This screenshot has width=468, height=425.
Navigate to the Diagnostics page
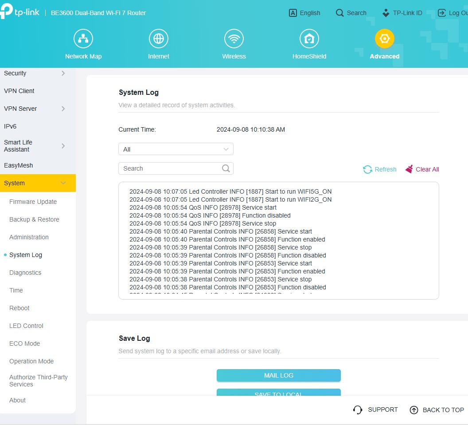(x=25, y=273)
